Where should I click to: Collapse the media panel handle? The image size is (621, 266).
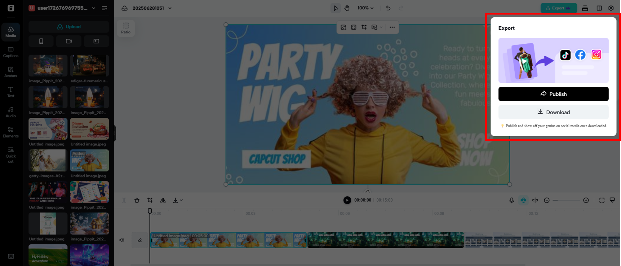pos(115,133)
